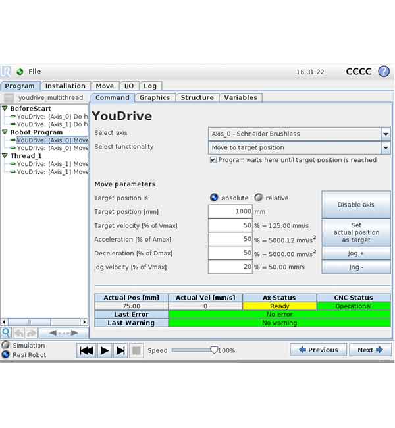This screenshot has width=395, height=428.
Task: Open the I/O tab
Action: click(x=129, y=86)
